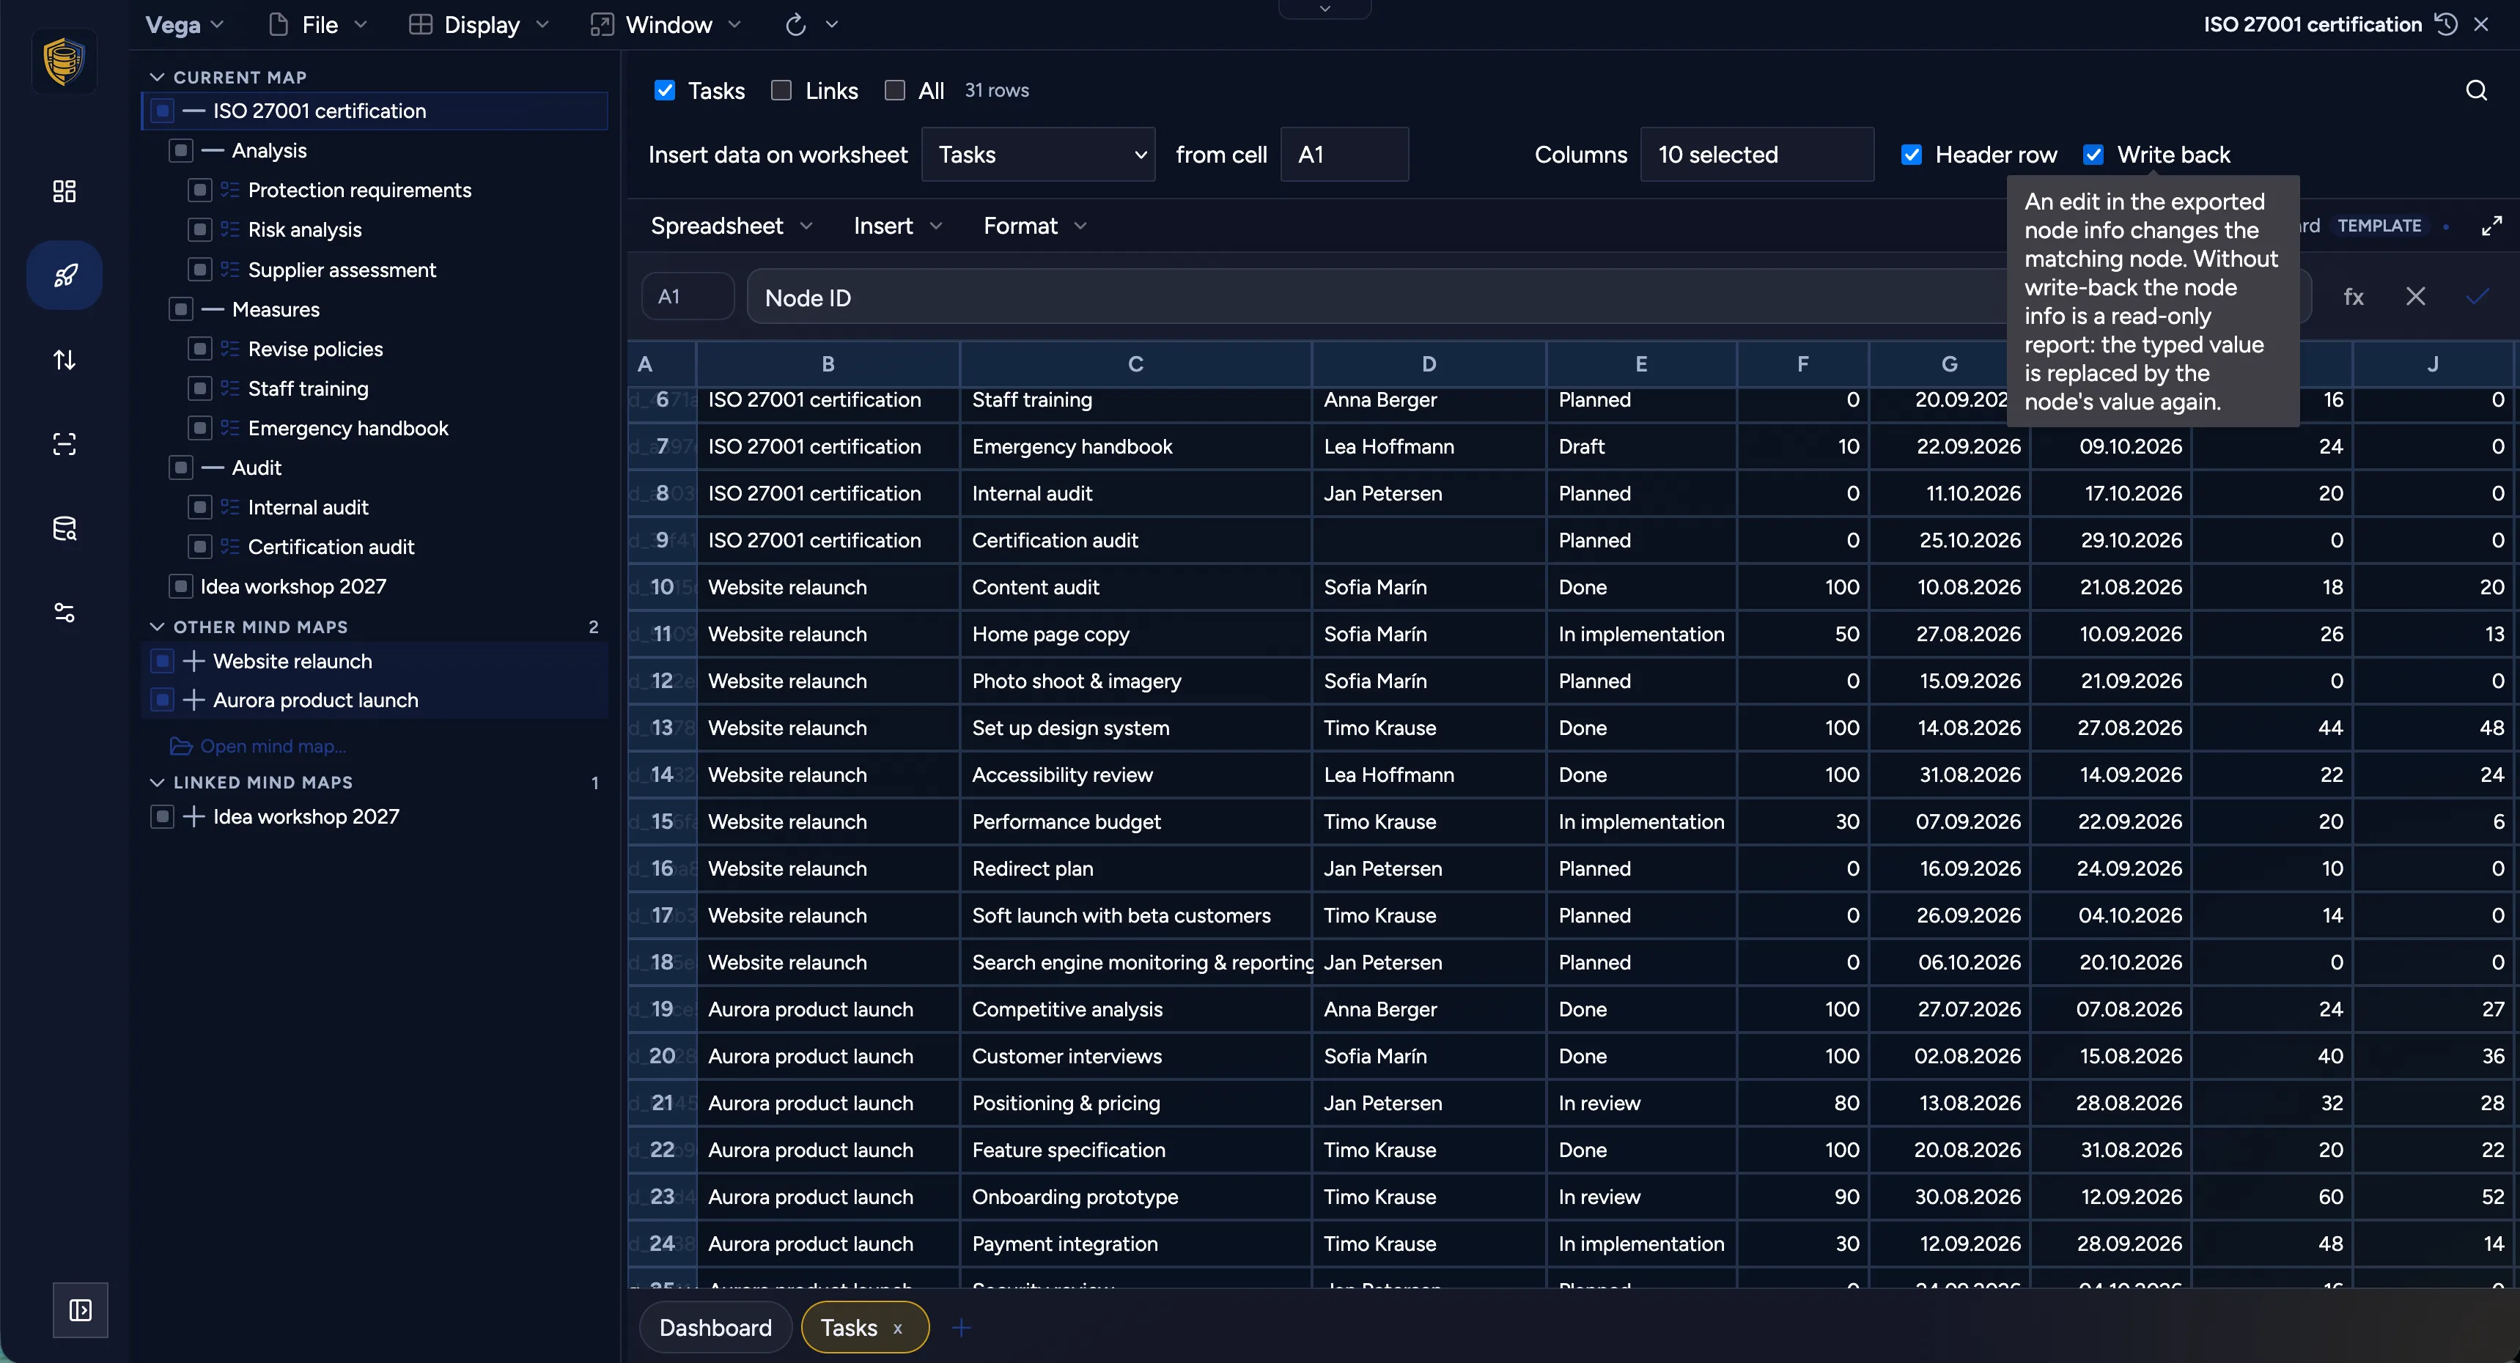Click the task icon beside Risk analysis

(x=230, y=230)
